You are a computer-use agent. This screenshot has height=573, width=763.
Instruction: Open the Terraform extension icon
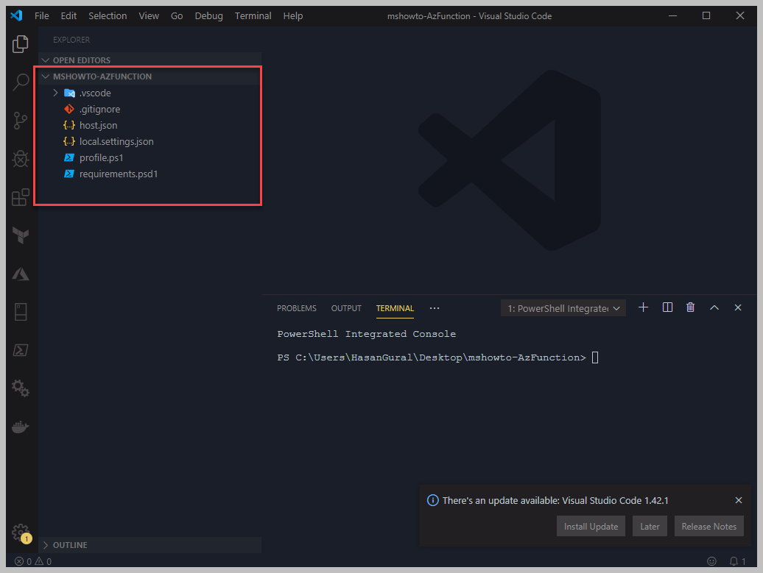click(21, 235)
